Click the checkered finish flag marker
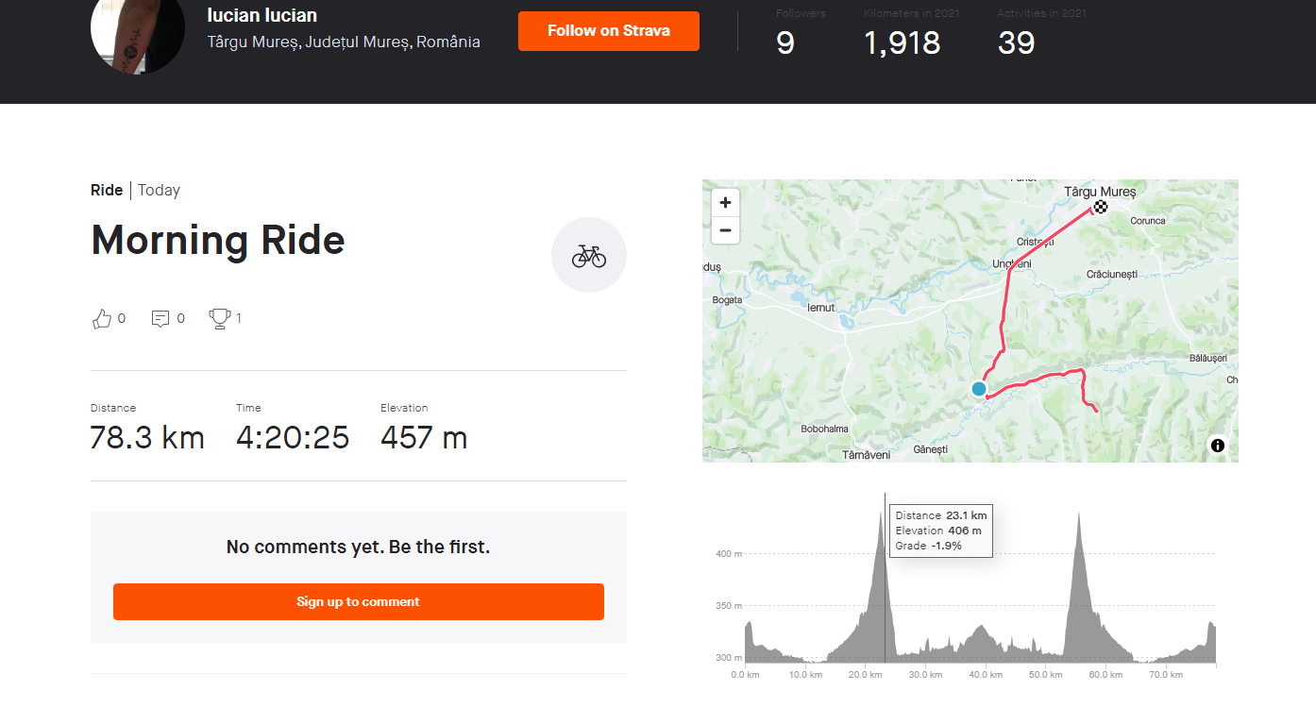Viewport: 1316px width, 708px height. (x=1100, y=207)
